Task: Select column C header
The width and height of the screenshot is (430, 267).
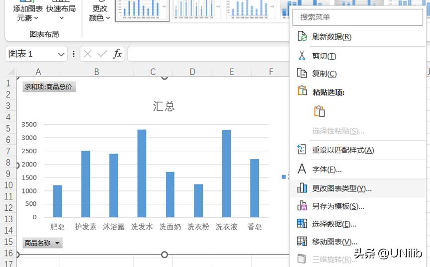Action: pyautogui.click(x=153, y=72)
